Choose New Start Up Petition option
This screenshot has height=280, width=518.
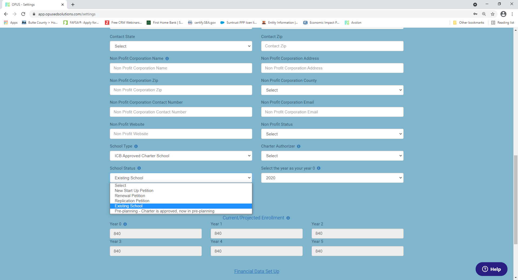pos(181,191)
